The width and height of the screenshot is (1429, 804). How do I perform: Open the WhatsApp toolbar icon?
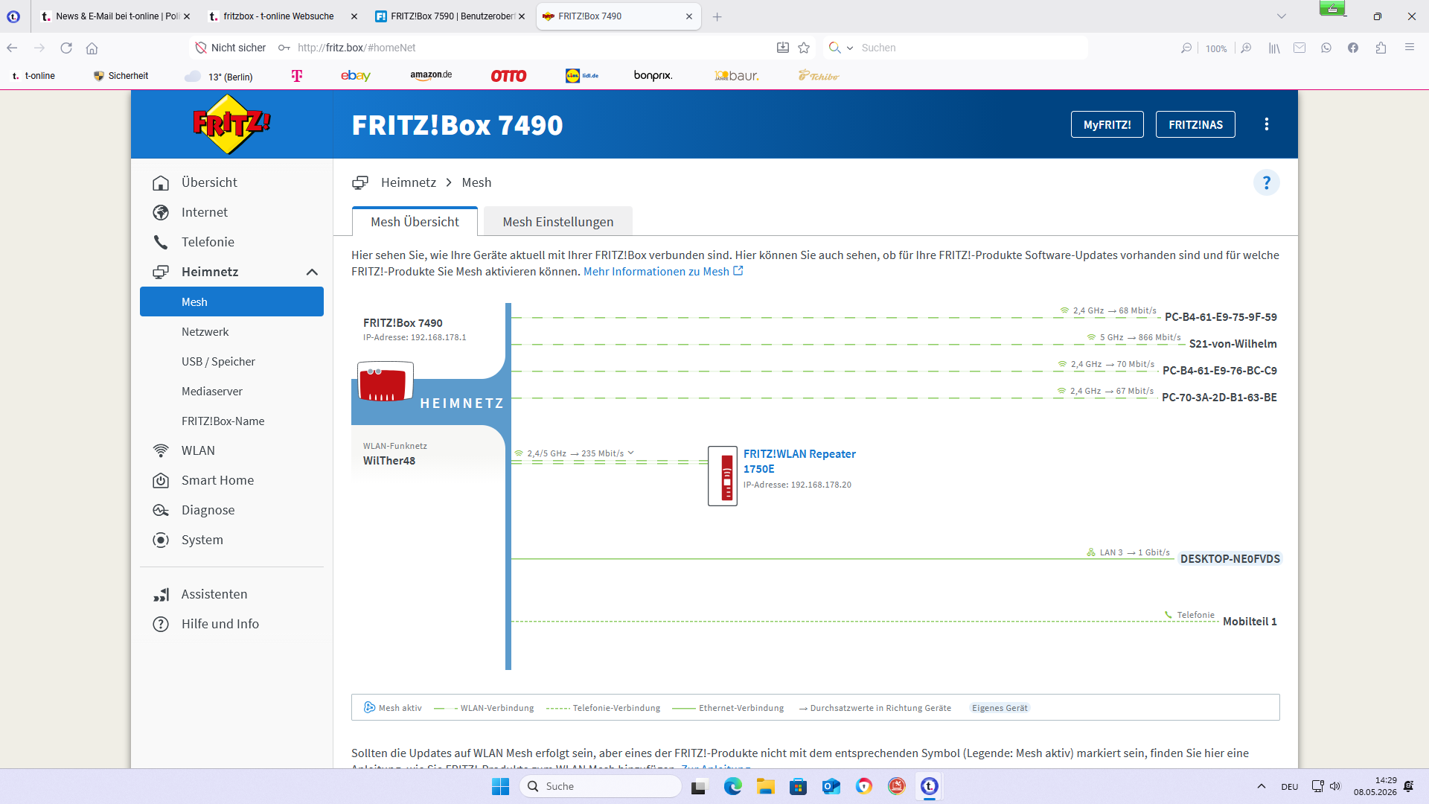tap(1326, 48)
